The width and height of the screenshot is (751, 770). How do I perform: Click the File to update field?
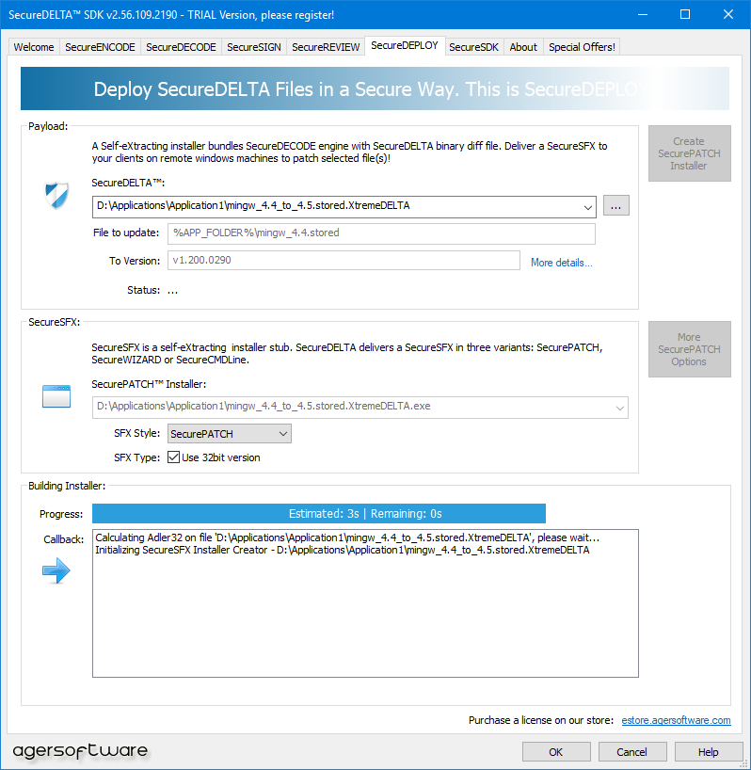point(381,233)
